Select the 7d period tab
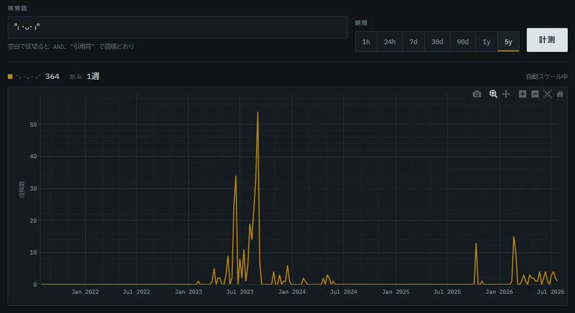Viewport: 575px width, 313px height. tap(413, 42)
